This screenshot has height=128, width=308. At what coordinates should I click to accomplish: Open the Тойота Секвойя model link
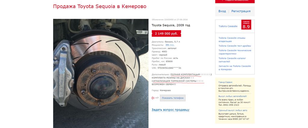pos(228,26)
